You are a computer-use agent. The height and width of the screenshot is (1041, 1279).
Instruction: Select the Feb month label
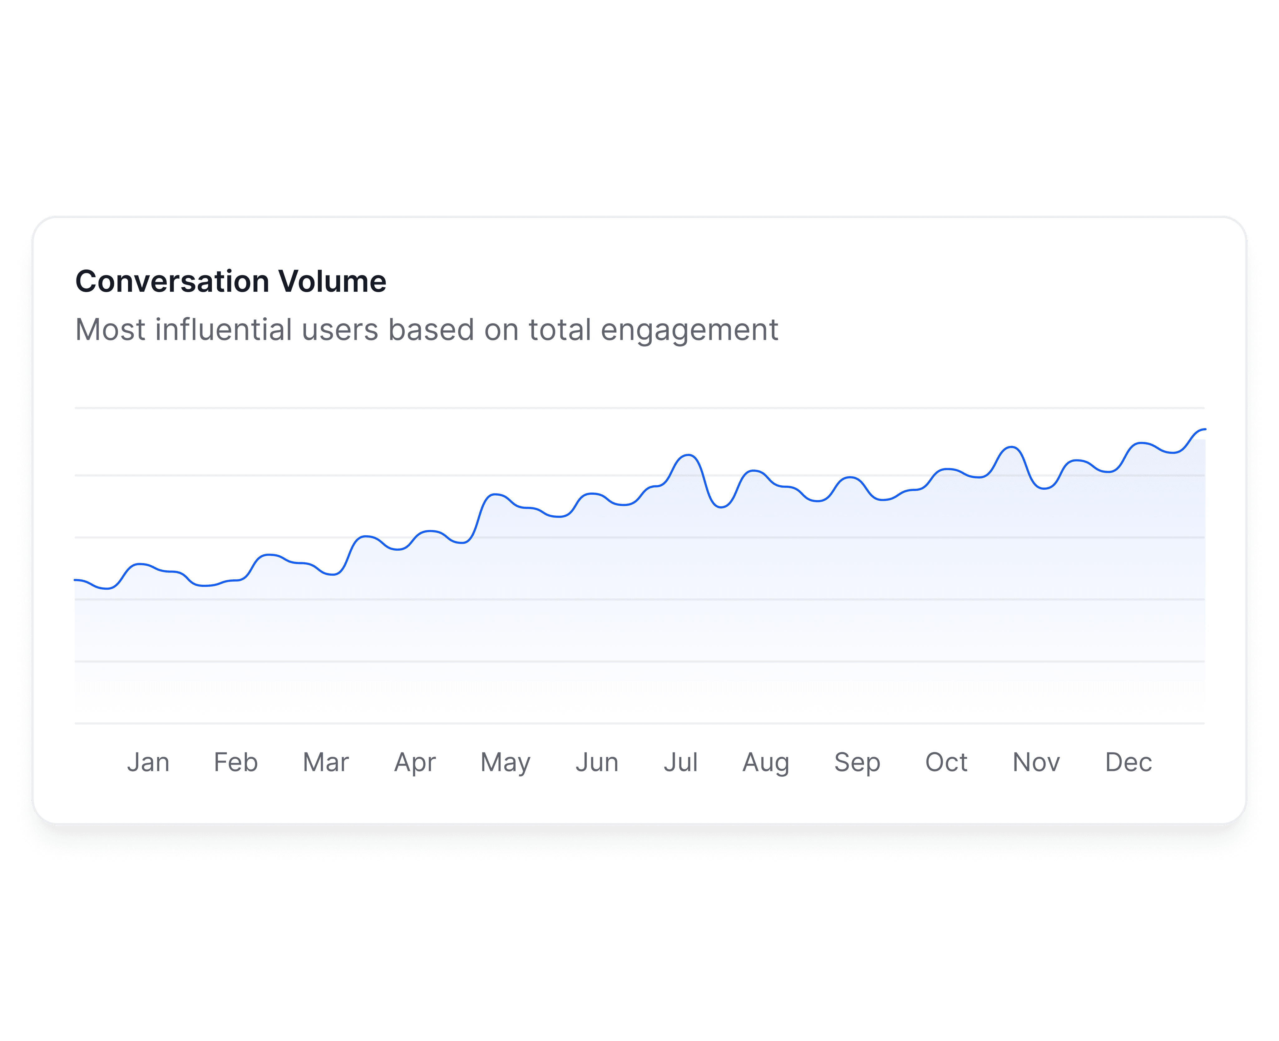point(235,762)
